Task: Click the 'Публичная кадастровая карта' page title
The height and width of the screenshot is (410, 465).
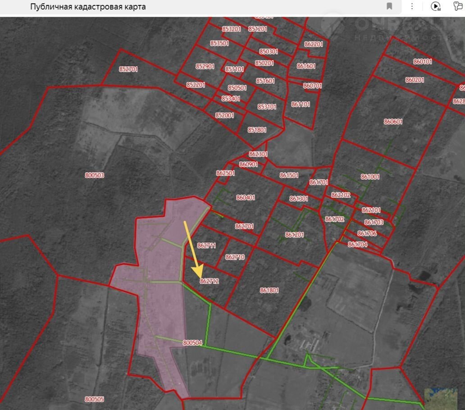Action: point(88,7)
